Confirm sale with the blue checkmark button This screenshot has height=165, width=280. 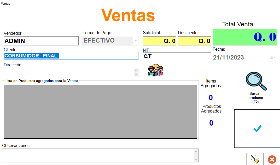257,129
